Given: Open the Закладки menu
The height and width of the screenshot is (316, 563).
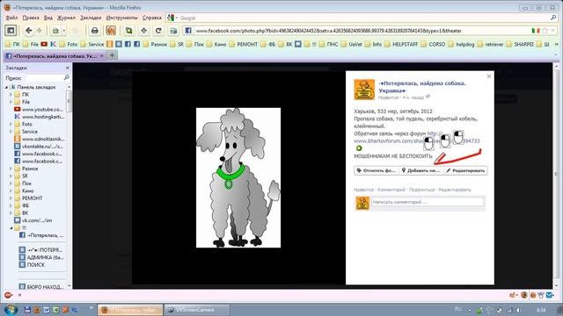Looking at the screenshot, I should (x=91, y=18).
